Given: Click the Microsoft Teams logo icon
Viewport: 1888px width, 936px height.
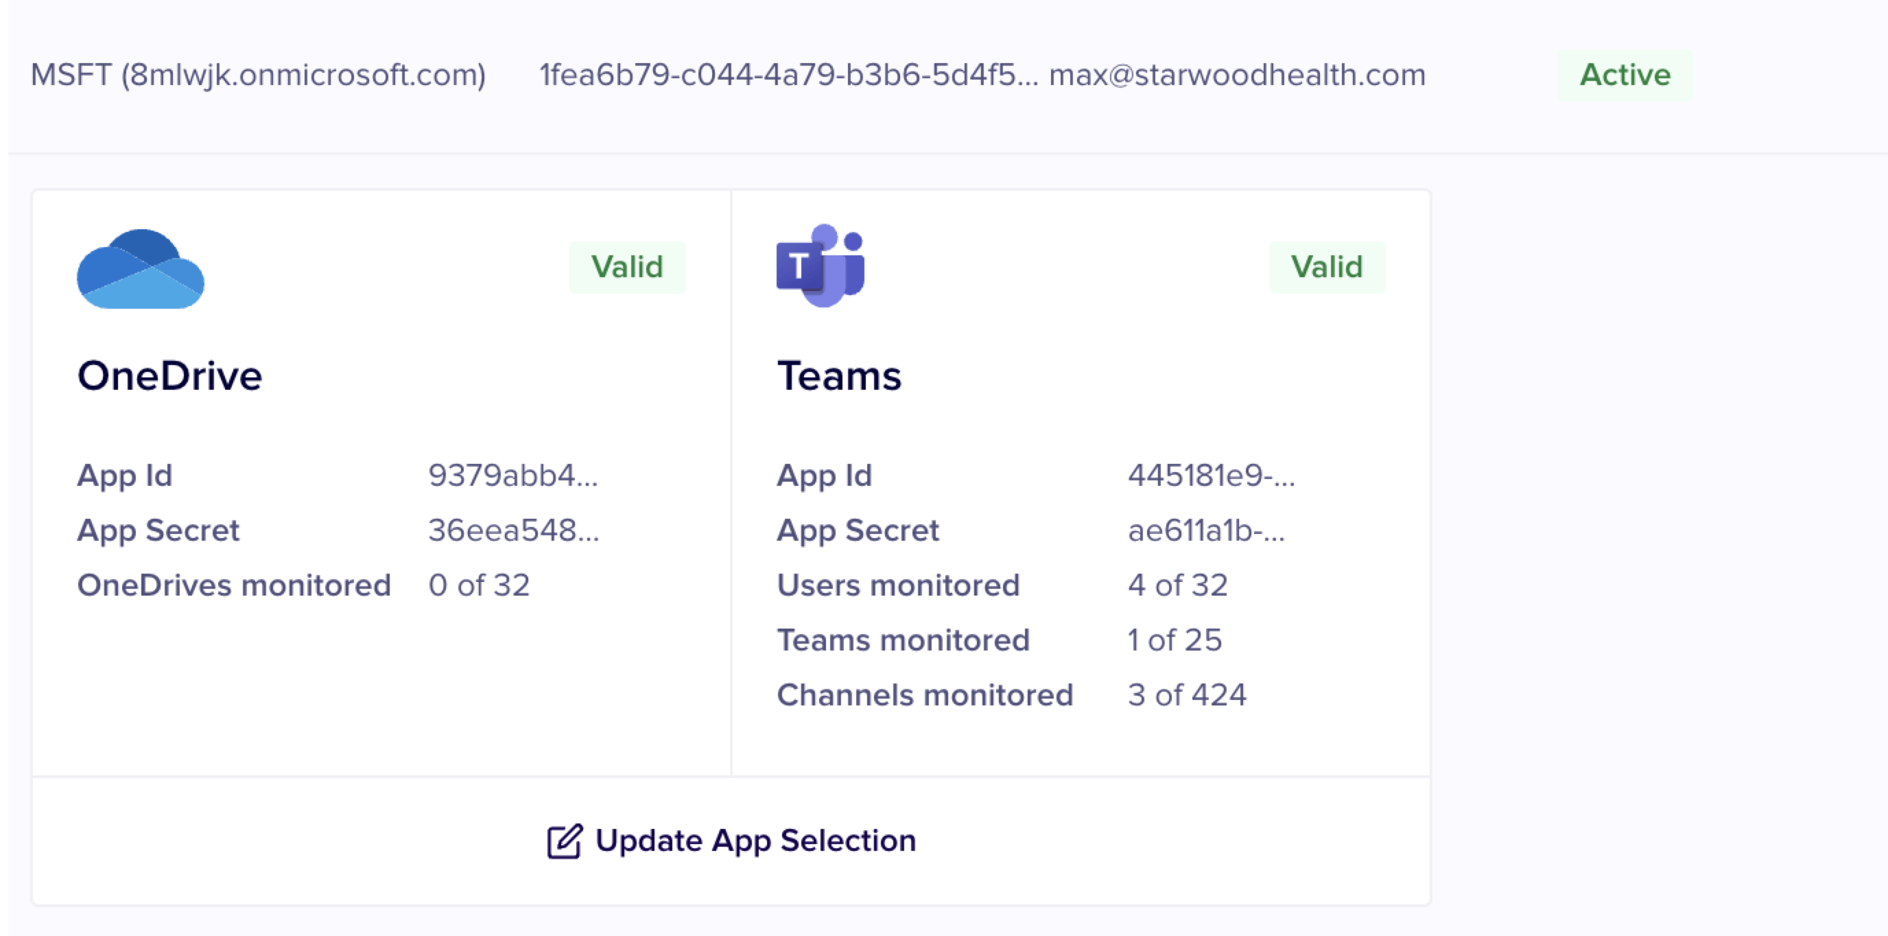Looking at the screenshot, I should coord(821,266).
